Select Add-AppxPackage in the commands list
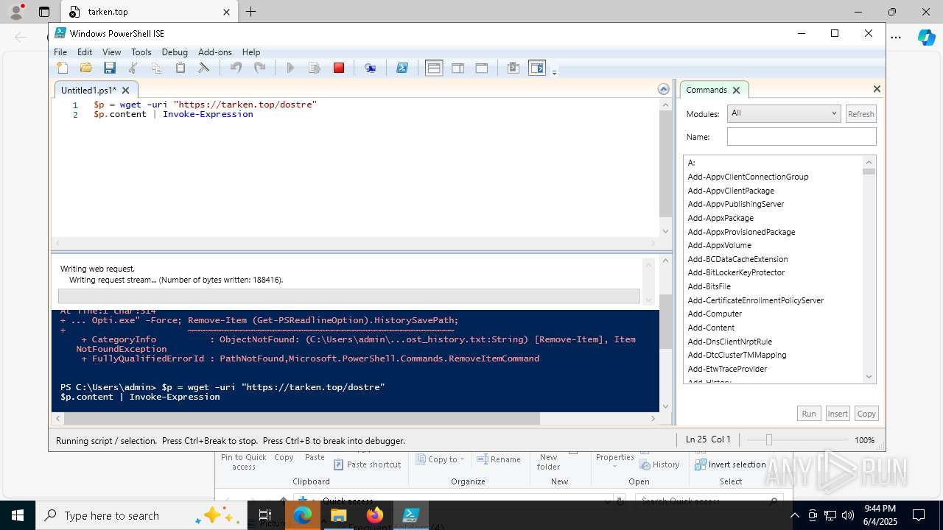 click(x=721, y=218)
